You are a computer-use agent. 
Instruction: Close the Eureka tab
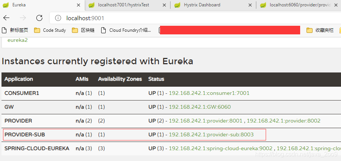(79, 5)
